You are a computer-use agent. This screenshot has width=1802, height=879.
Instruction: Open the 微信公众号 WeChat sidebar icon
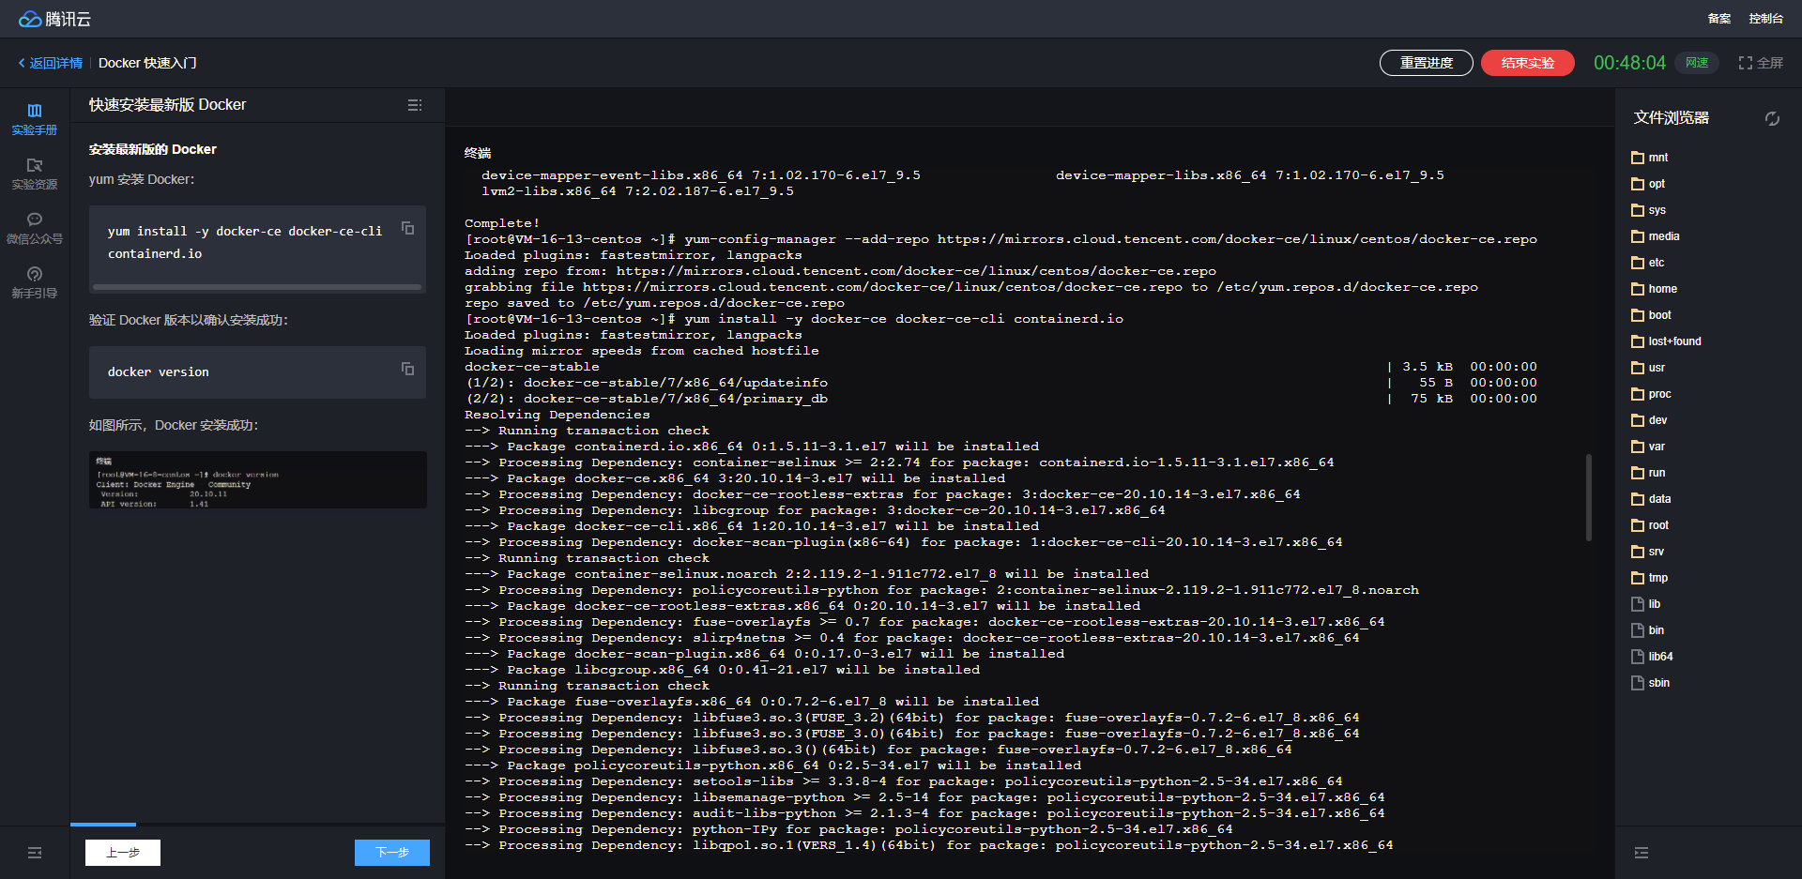(x=35, y=228)
